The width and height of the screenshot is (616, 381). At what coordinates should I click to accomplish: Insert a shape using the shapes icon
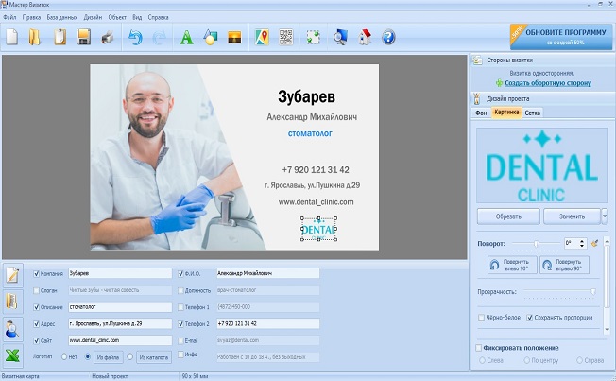pos(211,38)
